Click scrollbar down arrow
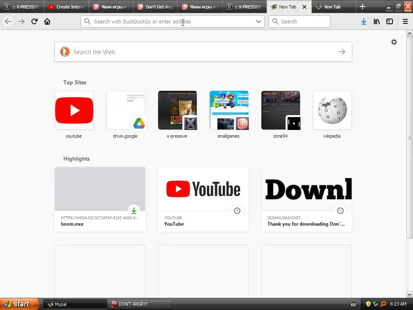The height and width of the screenshot is (310, 413). point(409,294)
